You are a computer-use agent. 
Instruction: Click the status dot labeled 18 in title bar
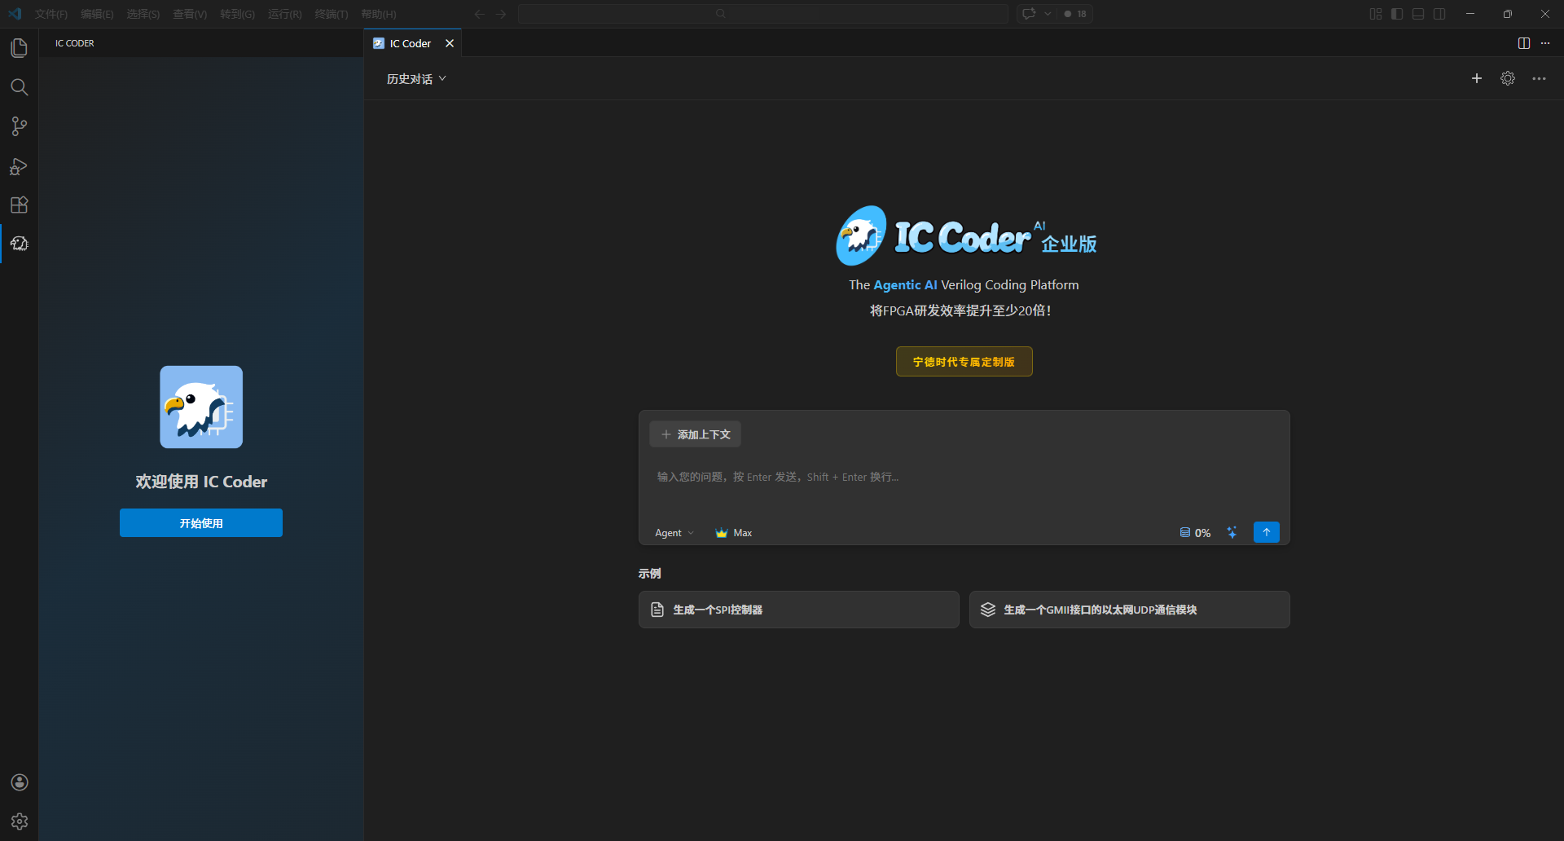(x=1075, y=14)
